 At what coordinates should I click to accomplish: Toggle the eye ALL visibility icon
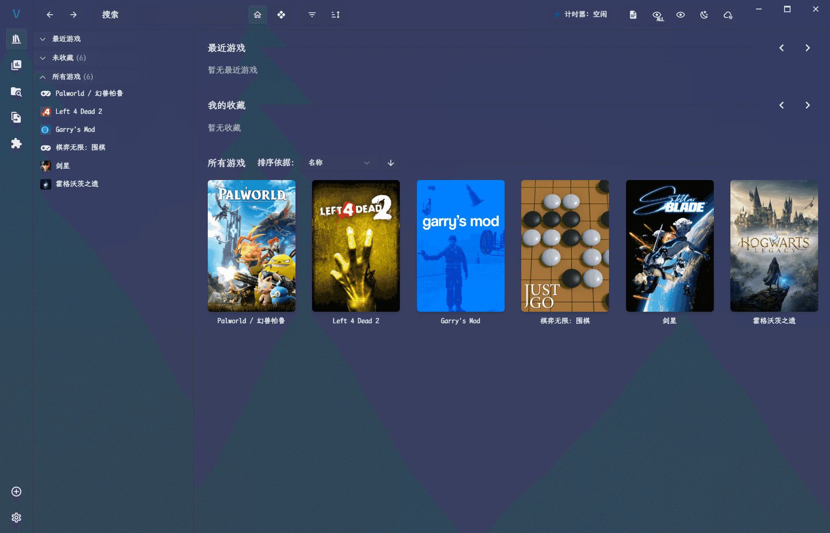click(657, 16)
